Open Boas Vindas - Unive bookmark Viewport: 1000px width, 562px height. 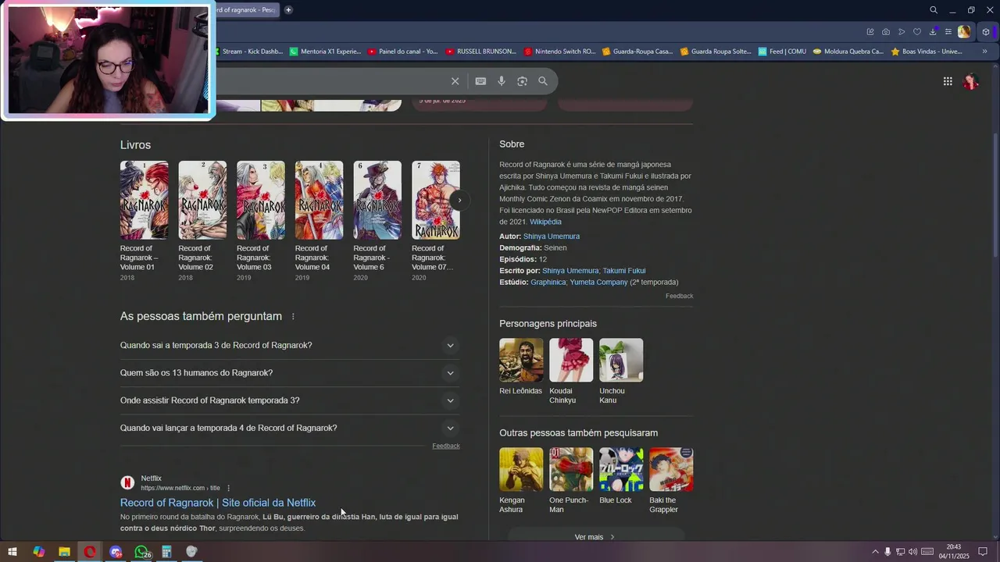(927, 52)
